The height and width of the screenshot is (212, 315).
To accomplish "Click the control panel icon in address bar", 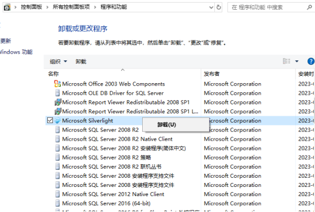I will click(x=7, y=7).
